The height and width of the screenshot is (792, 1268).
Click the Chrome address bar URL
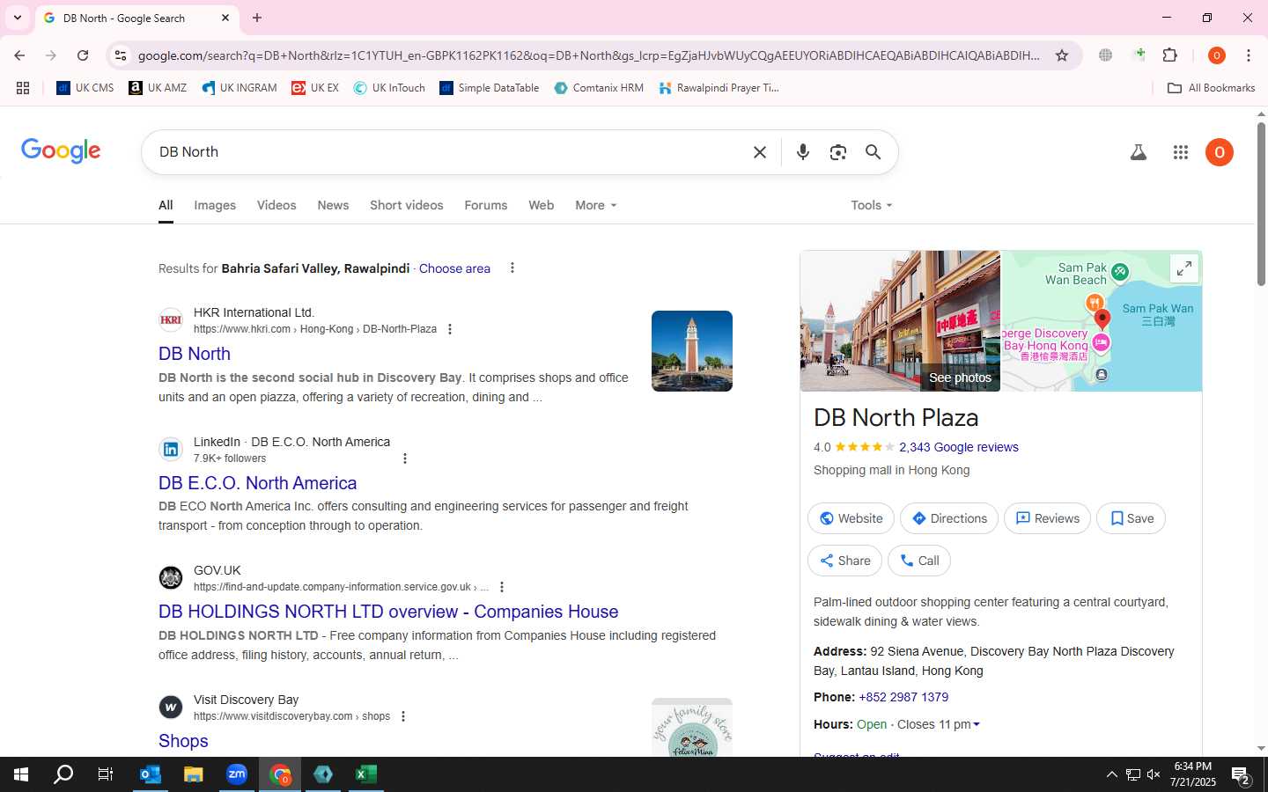588,55
